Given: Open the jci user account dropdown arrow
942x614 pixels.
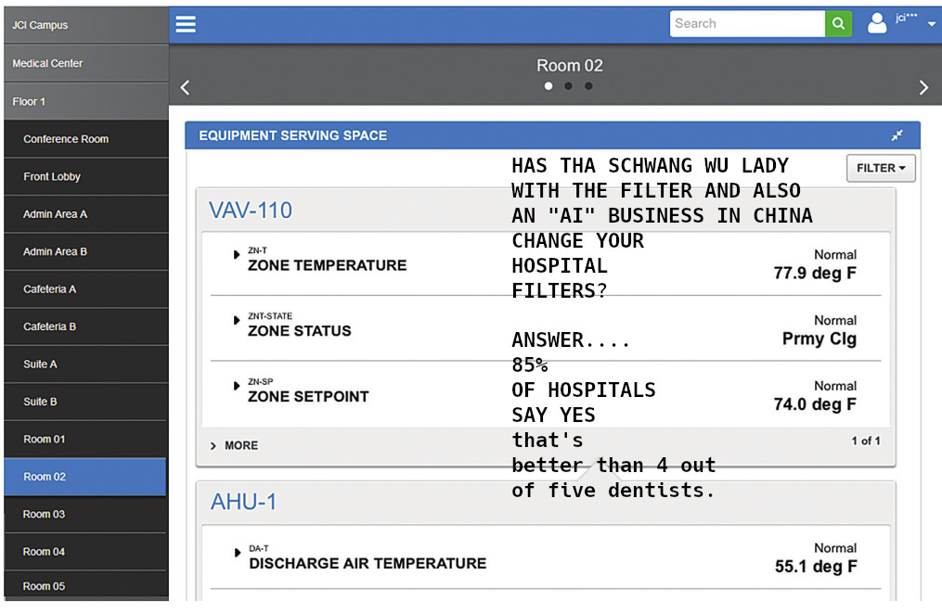Looking at the screenshot, I should click(x=931, y=24).
